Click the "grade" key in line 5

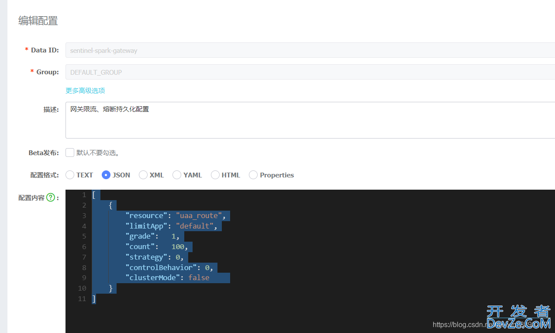(140, 236)
